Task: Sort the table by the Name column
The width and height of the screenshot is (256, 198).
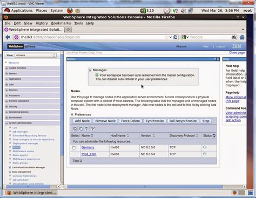Action: [x=92, y=135]
